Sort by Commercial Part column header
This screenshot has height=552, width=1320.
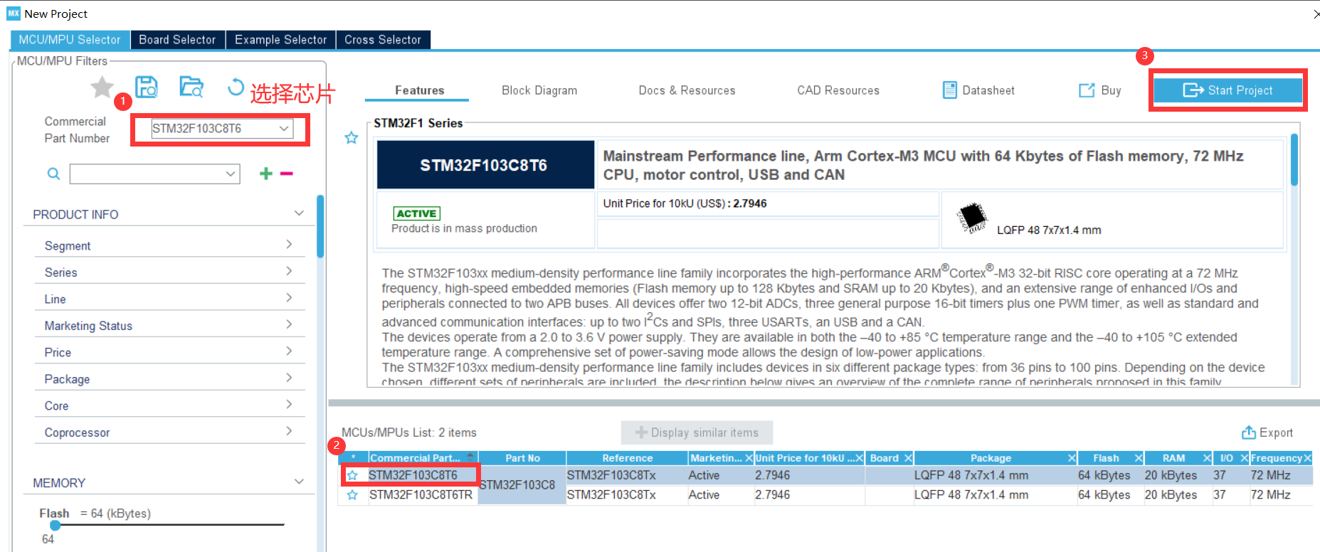point(423,458)
